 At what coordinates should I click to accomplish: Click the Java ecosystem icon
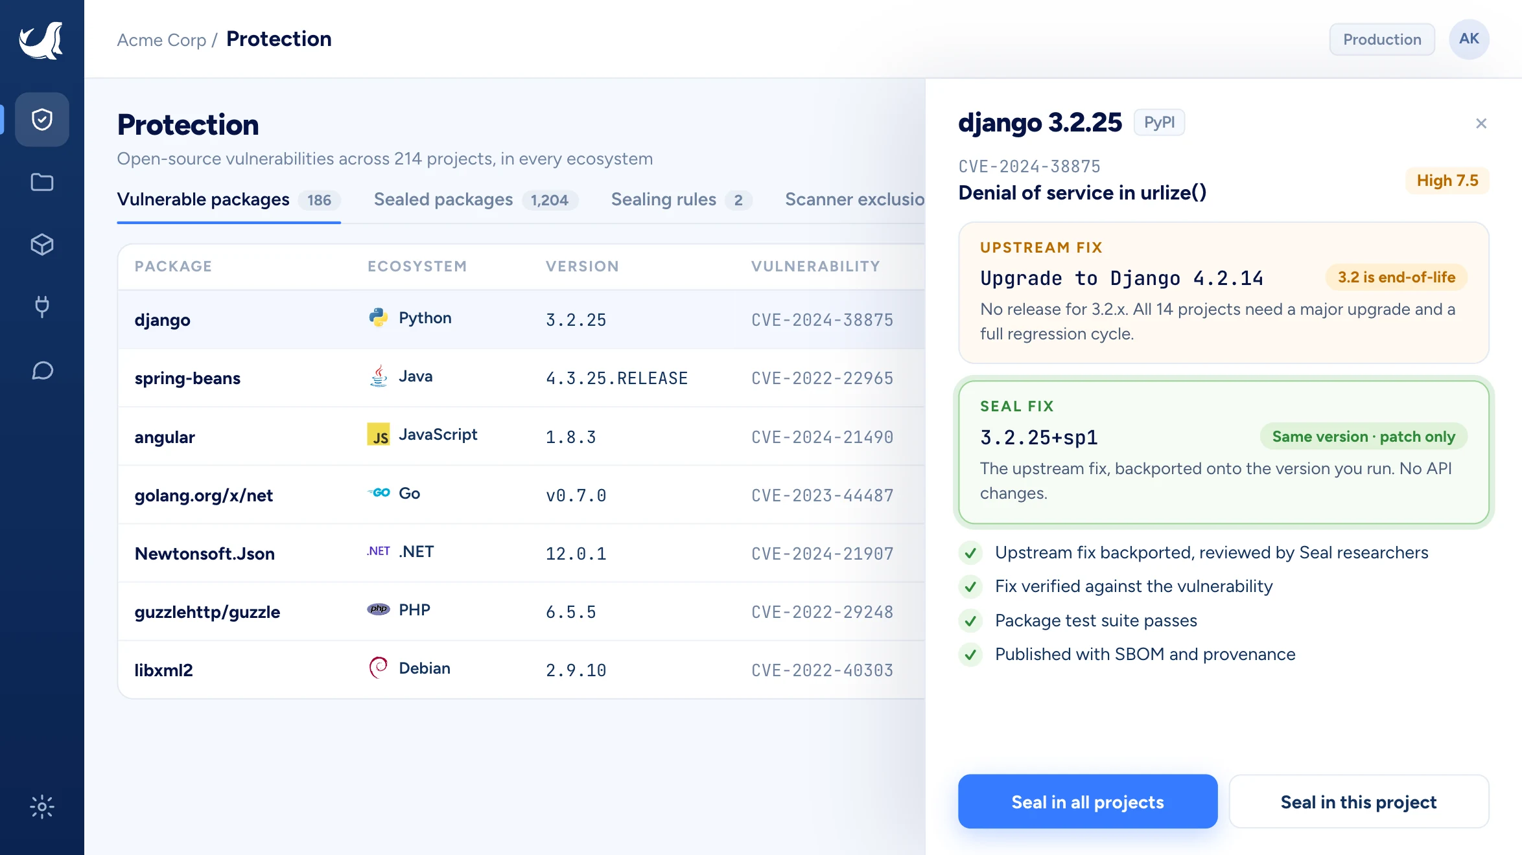point(379,376)
